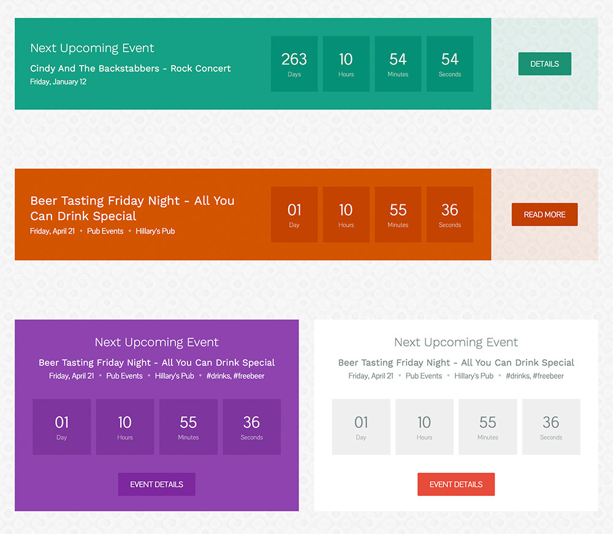Screen dimensions: 613x534
Task: Click the orange READ MORE button
Action: (x=544, y=214)
